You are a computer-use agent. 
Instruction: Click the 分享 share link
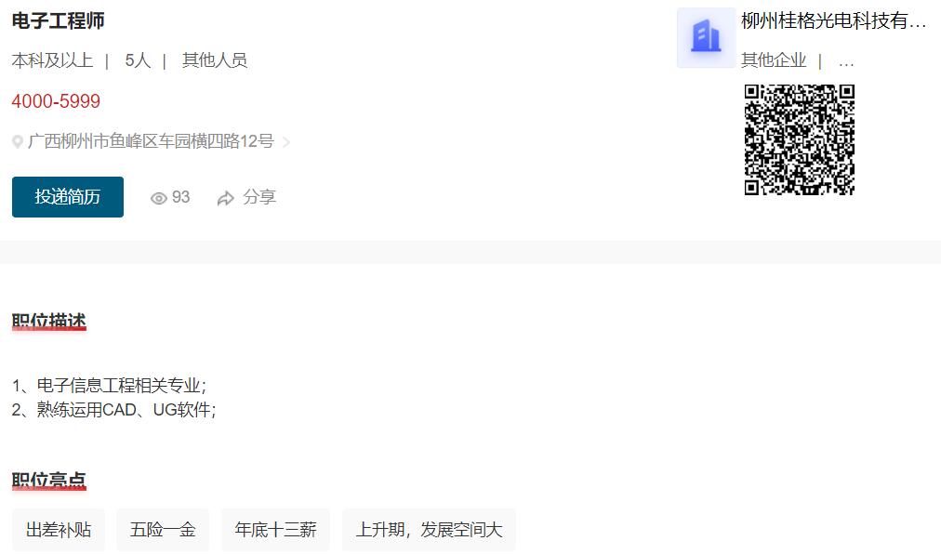(x=259, y=197)
